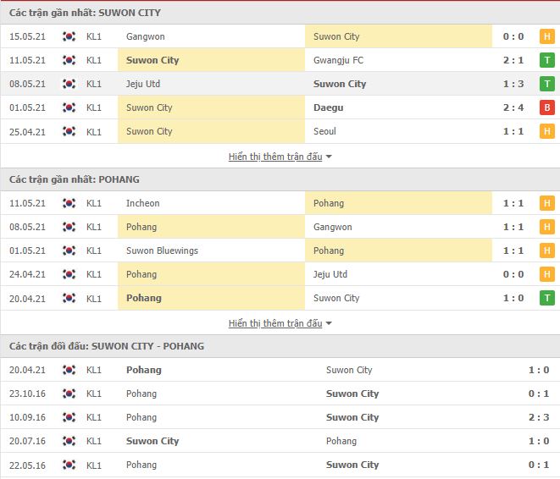The width and height of the screenshot is (560, 479).
Task: Click the orange H badge for Suwon Bluewings match
Action: (x=546, y=251)
